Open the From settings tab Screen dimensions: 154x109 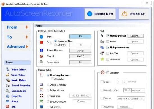[x=17, y=27]
